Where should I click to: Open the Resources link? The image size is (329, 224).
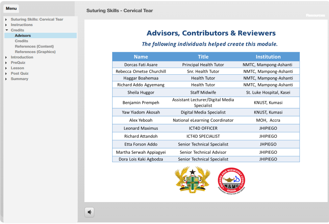pyautogui.click(x=315, y=15)
